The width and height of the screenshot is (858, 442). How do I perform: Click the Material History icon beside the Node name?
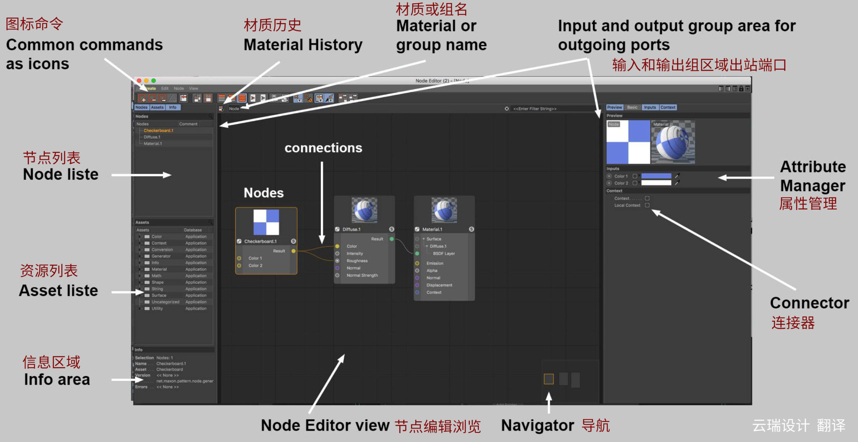click(x=221, y=108)
